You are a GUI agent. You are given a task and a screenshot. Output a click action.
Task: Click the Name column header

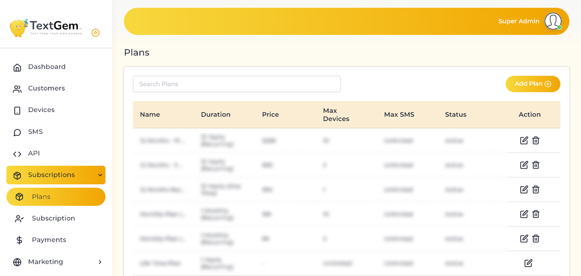click(x=150, y=114)
